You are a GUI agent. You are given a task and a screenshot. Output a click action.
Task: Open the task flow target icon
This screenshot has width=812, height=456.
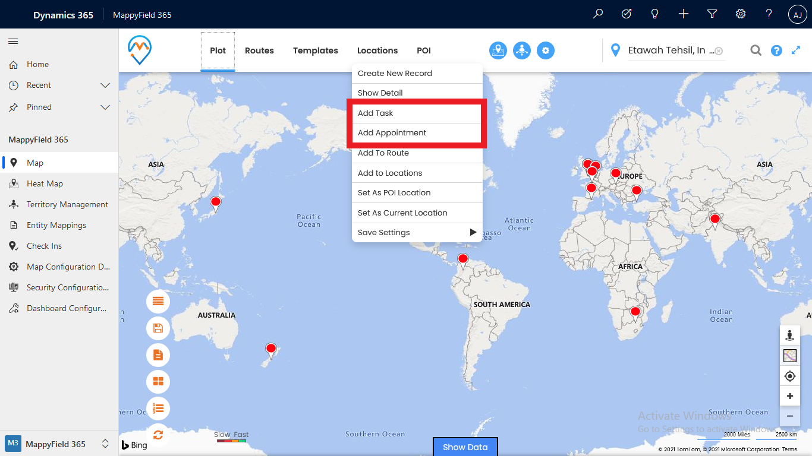[x=627, y=14]
